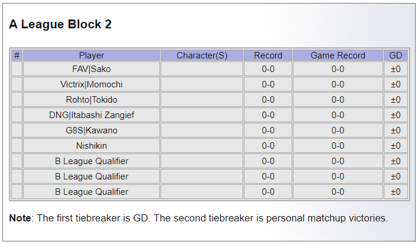The width and height of the screenshot is (418, 245).
Task: Select the Nishikin player row
Action: 92,146
